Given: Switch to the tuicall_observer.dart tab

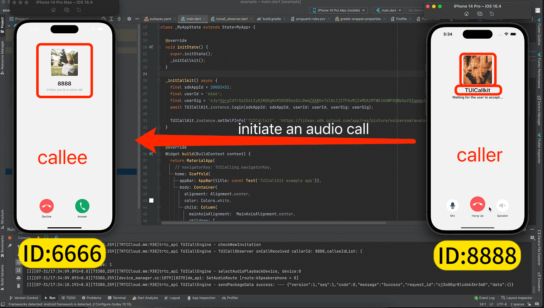Looking at the screenshot, I should [231, 19].
